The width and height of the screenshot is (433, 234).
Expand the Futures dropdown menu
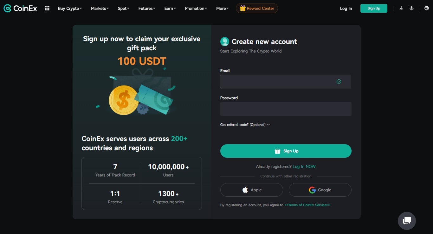[x=147, y=9]
